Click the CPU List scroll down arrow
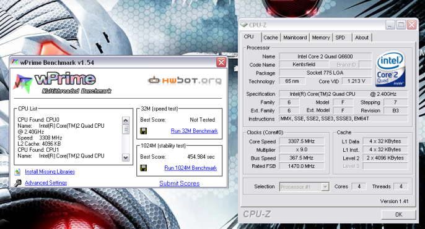 pos(126,157)
